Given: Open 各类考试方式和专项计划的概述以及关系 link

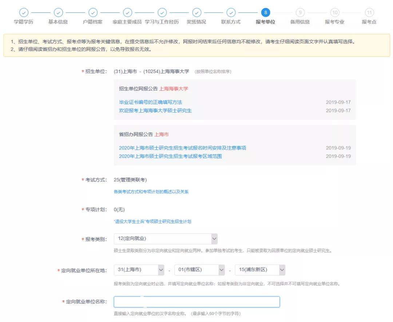Looking at the screenshot, I should [151, 192].
